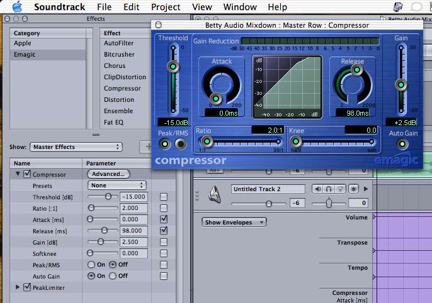Toggle the Auto Gain button in plugin
Viewport: 432px width, 303px height.
click(402, 144)
